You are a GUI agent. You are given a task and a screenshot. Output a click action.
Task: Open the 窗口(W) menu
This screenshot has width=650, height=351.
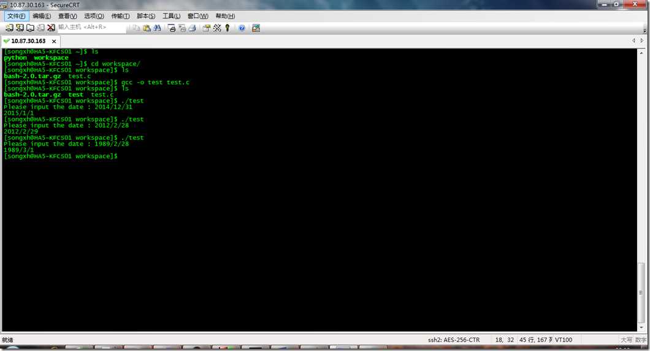coord(197,16)
